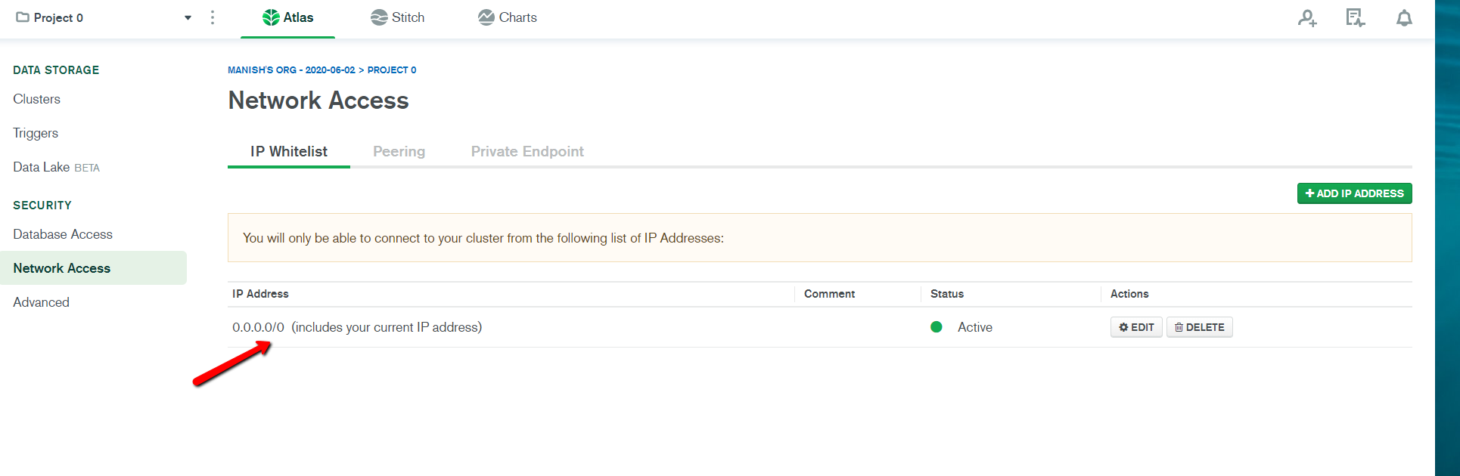Open the Advanced security page
This screenshot has width=1460, height=476.
click(41, 302)
